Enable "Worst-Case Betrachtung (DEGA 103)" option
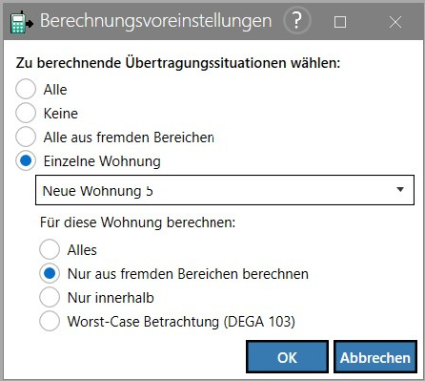Image resolution: width=425 pixels, height=381 pixels. (x=50, y=321)
